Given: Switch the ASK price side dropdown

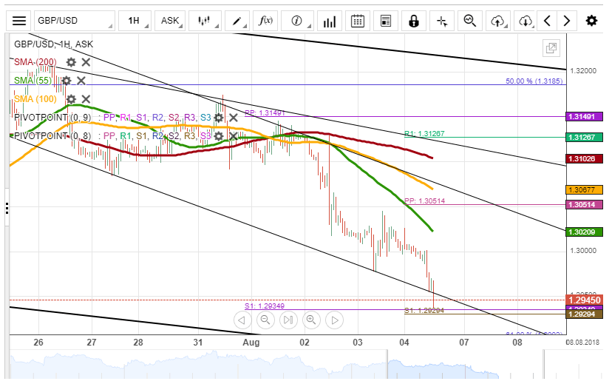Looking at the screenshot, I should pos(170,21).
